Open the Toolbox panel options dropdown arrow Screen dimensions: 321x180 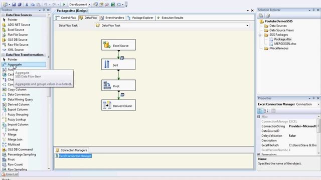click(40, 10)
